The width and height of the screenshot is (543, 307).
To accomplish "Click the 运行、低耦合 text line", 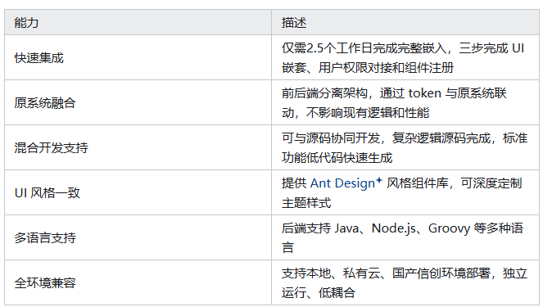I will pyautogui.click(x=319, y=293).
